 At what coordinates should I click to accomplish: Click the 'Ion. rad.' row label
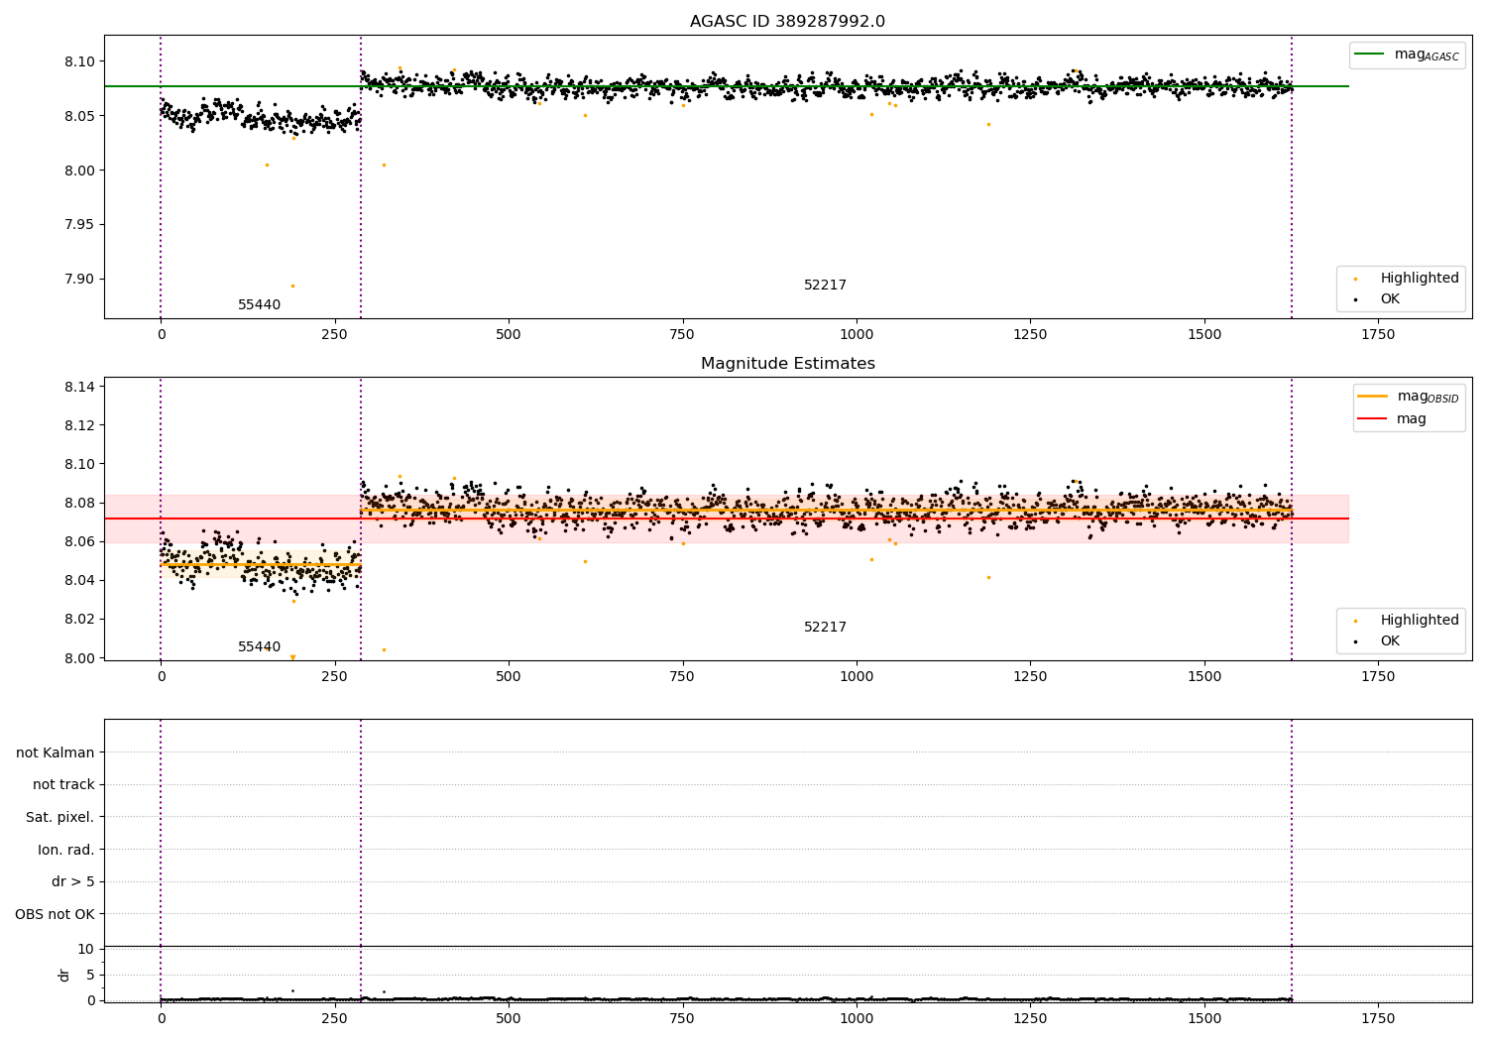pos(66,851)
